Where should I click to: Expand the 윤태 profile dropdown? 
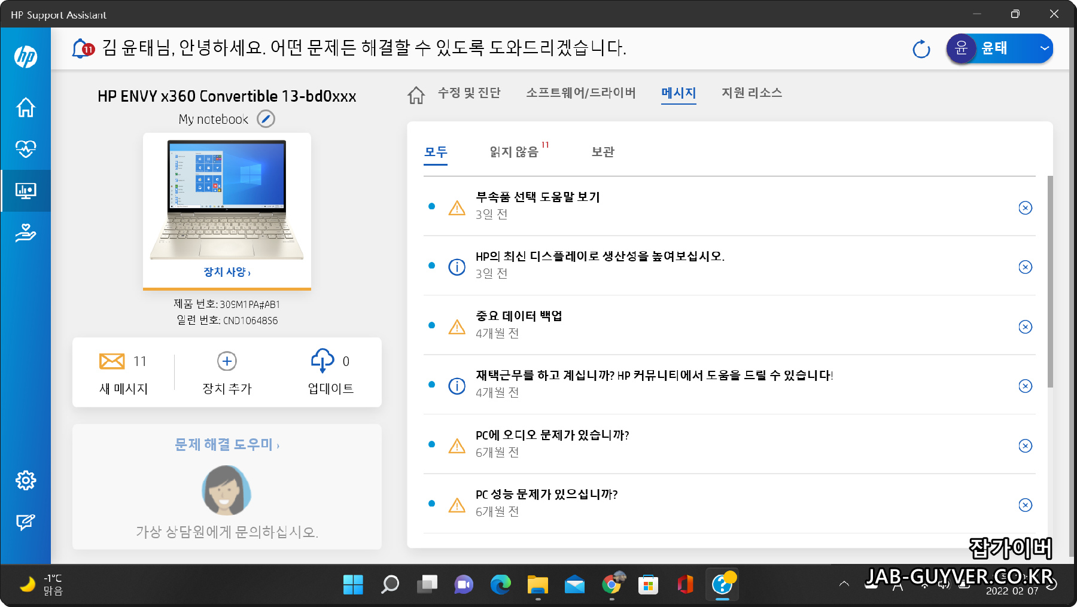pyautogui.click(x=1045, y=48)
